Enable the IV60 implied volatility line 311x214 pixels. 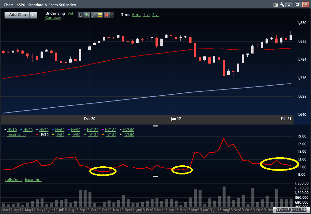[60, 135]
